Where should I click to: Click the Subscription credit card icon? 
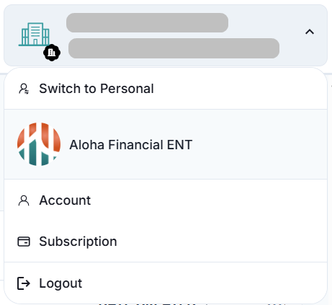[24, 242]
